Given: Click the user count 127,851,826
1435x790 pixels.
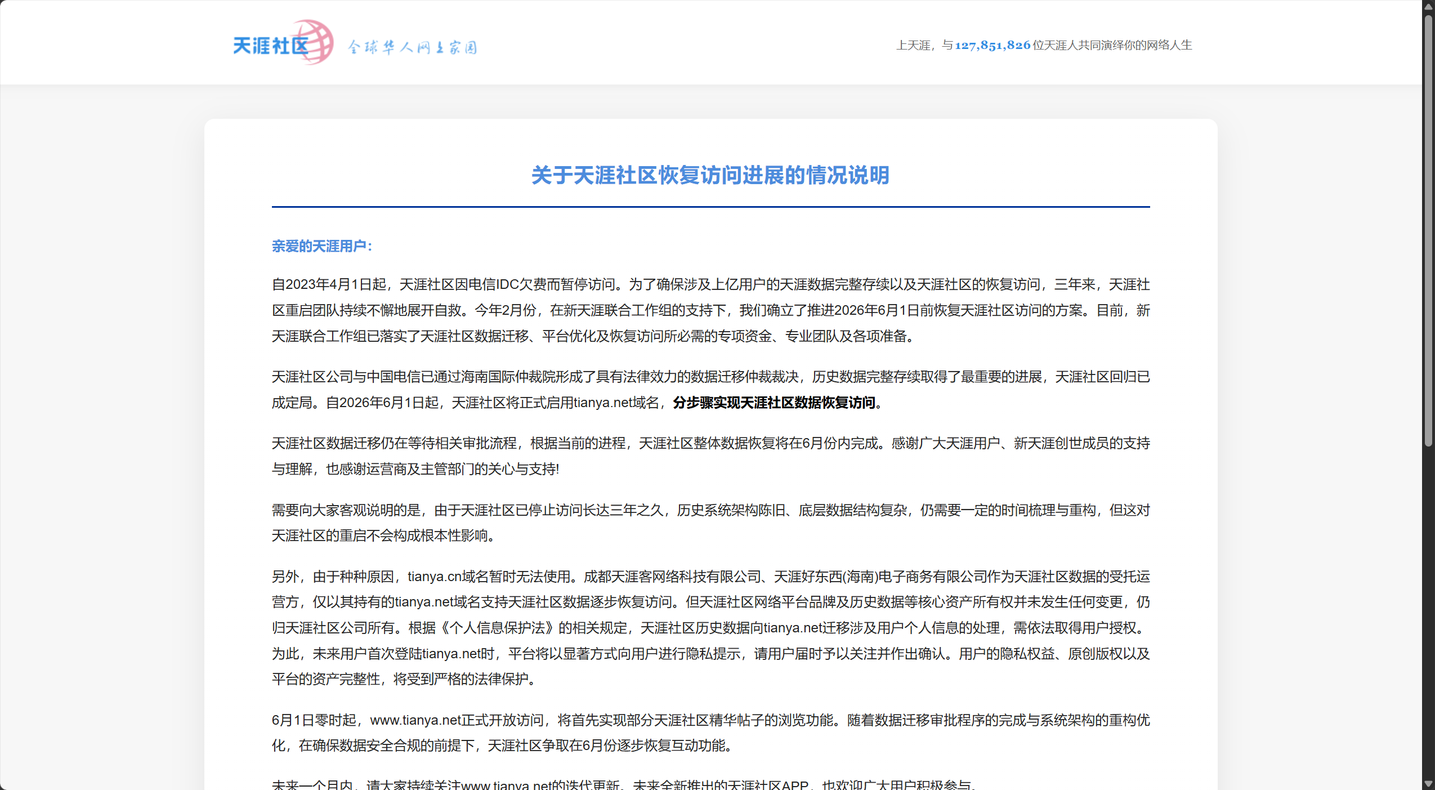Looking at the screenshot, I should (993, 45).
